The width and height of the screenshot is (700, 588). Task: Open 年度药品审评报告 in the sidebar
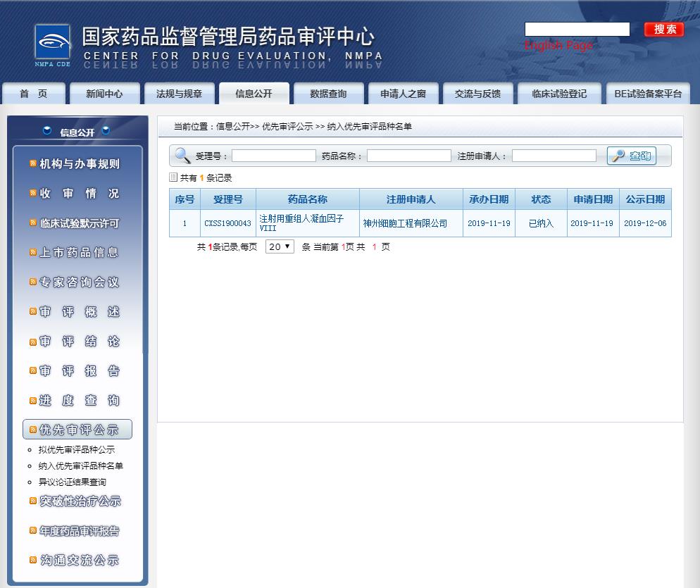pos(80,530)
